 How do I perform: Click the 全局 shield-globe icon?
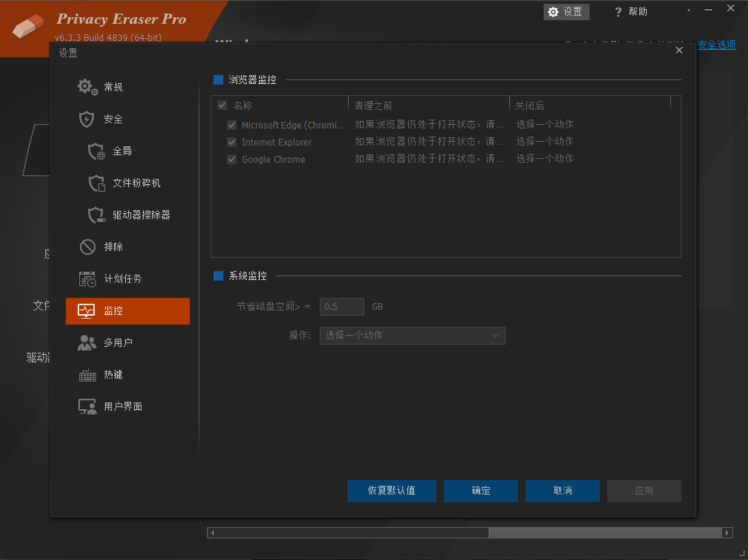(96, 151)
